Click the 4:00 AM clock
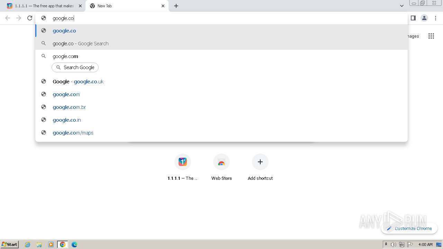The height and width of the screenshot is (249, 443). (425, 245)
